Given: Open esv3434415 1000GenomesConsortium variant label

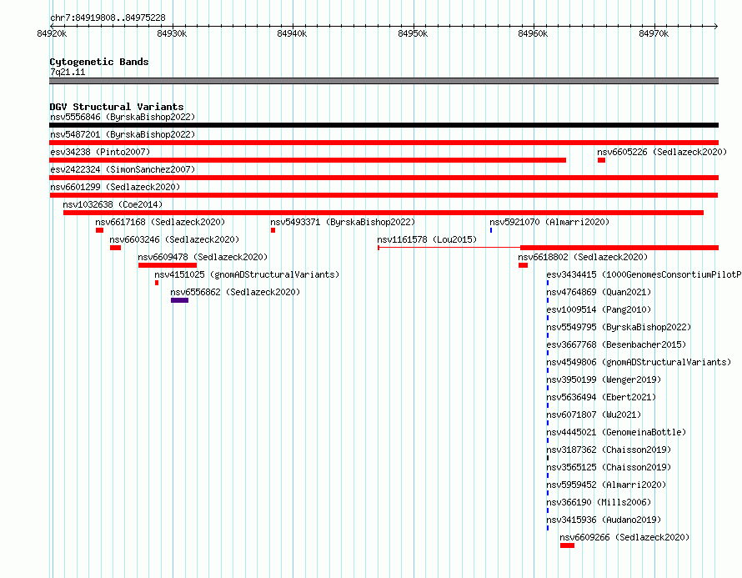Looking at the screenshot, I should pyautogui.click(x=644, y=274).
